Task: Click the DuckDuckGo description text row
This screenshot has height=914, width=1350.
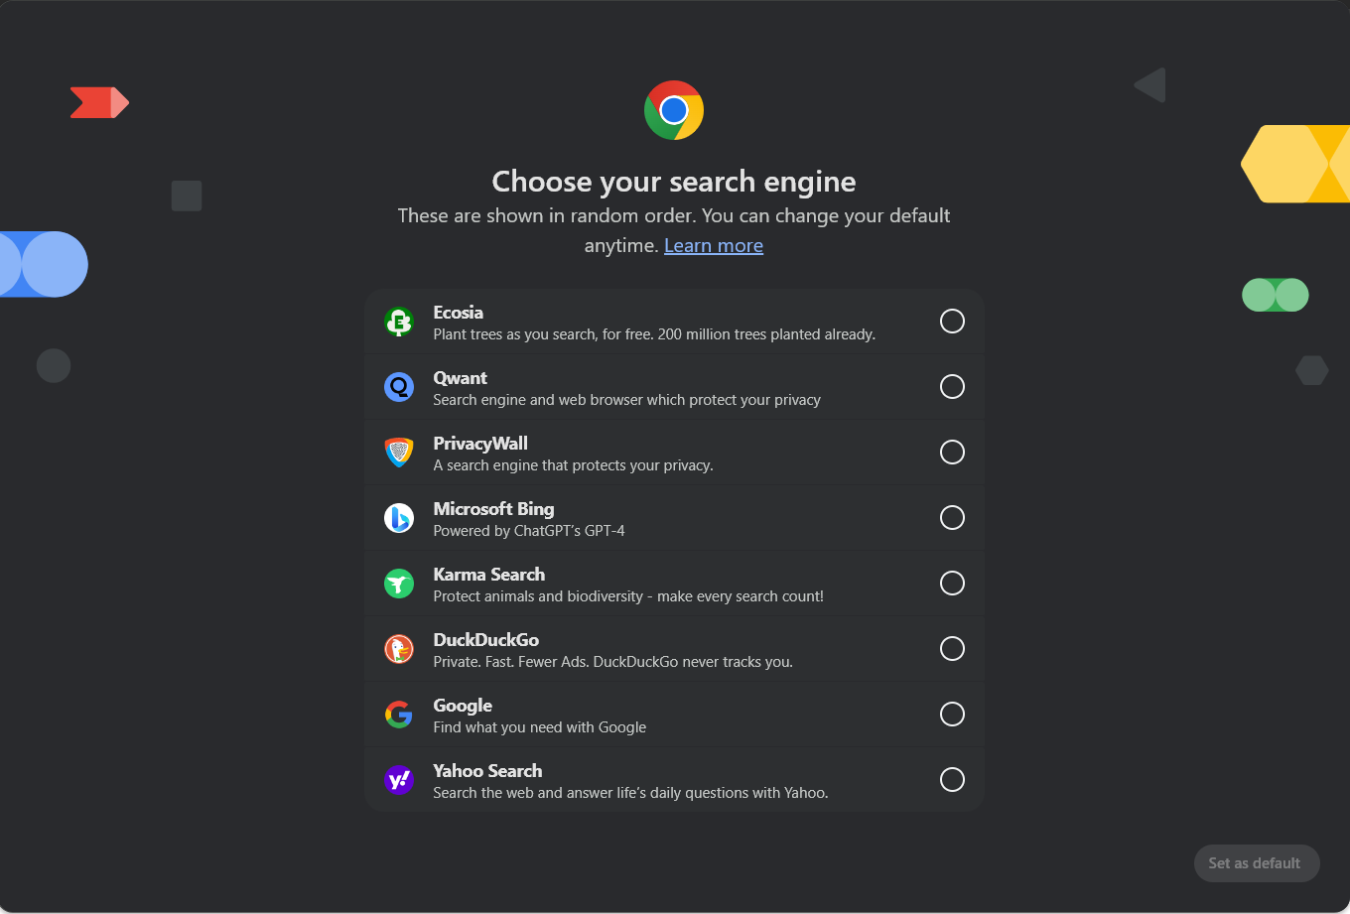Action: coord(613,662)
